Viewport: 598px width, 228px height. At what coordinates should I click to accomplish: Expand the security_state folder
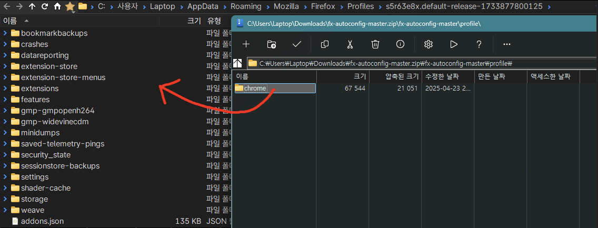(5, 155)
